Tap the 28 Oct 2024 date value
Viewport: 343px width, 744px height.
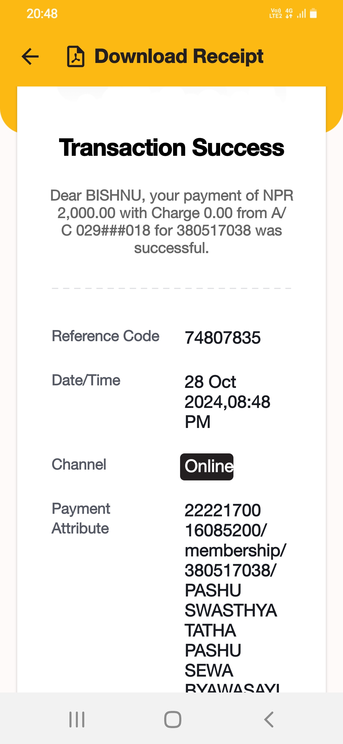tap(227, 402)
